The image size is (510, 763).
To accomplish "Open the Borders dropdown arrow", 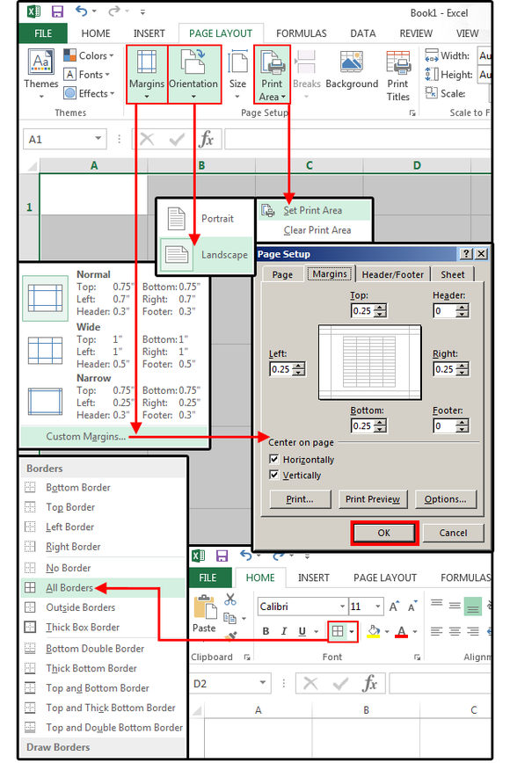I will click(352, 632).
